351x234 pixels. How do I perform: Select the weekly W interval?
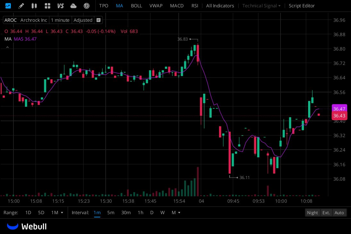click(x=162, y=213)
